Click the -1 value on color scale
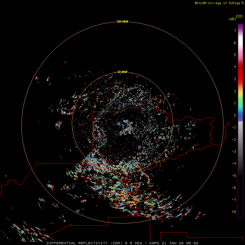 234,127
